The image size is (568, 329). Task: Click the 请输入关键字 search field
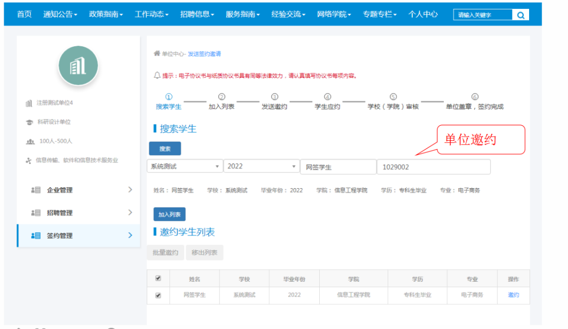[483, 15]
